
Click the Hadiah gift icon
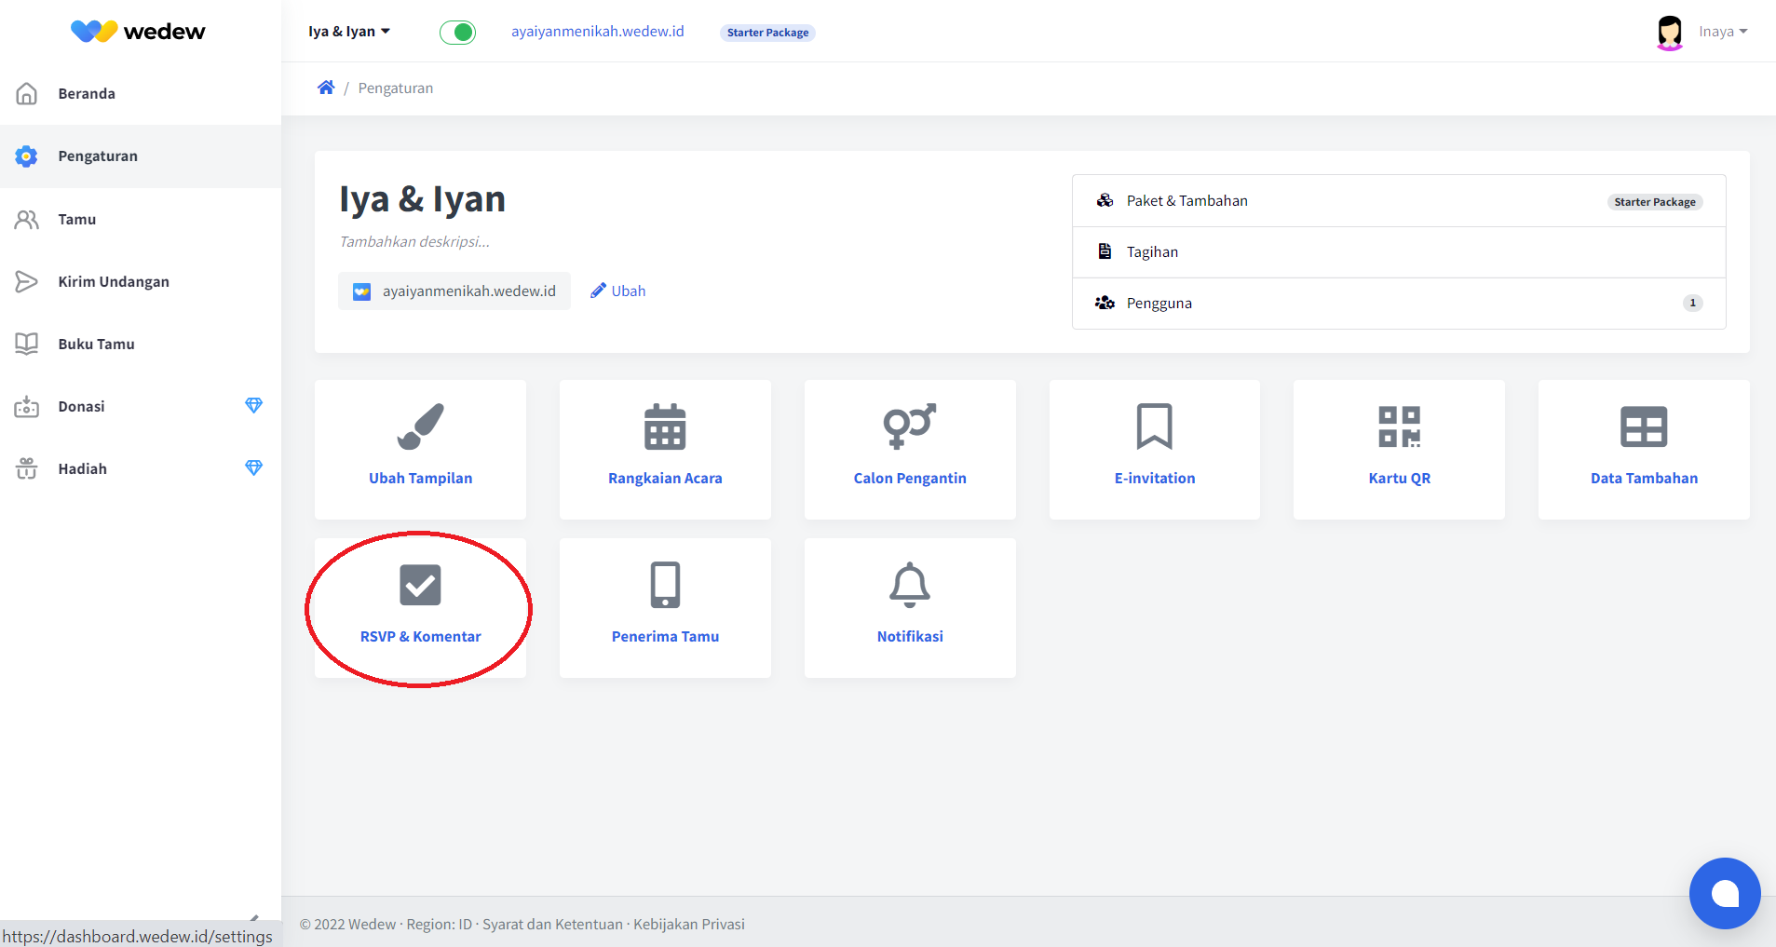(27, 468)
